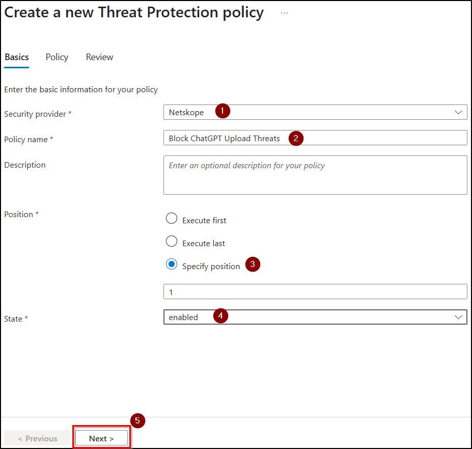Switch to the Policy tab
This screenshot has width=472, height=449.
click(57, 57)
